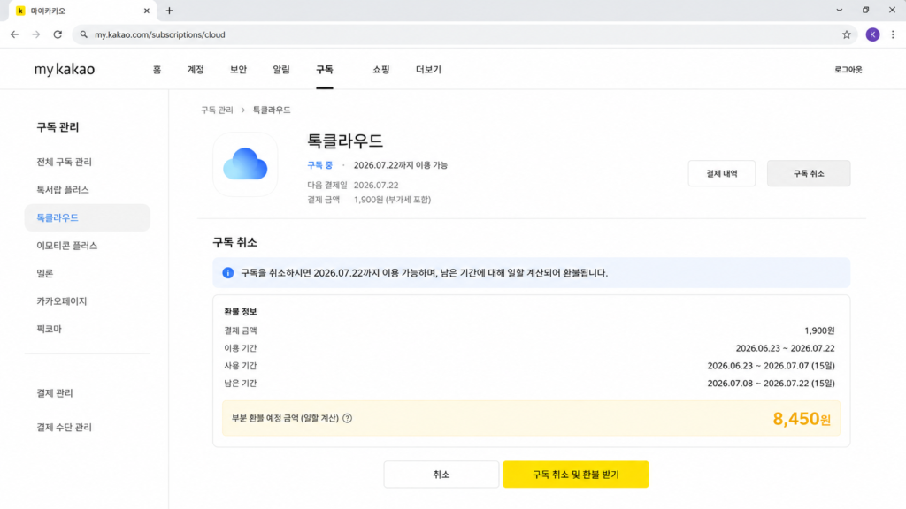This screenshot has width=906, height=509.
Task: Open the 쇼핑 menu
Action: 380,69
